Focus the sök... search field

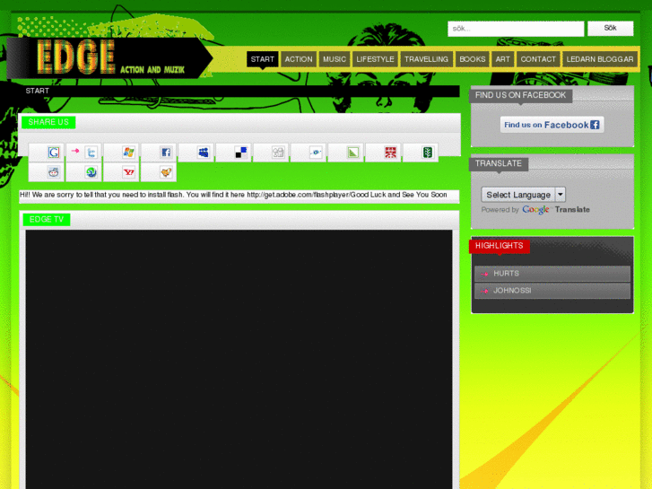(516, 29)
